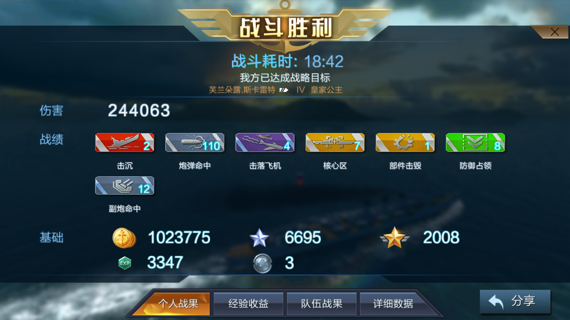Click the player name 芙兰朵露.斯卡雷特
570x320 pixels.
click(x=242, y=90)
